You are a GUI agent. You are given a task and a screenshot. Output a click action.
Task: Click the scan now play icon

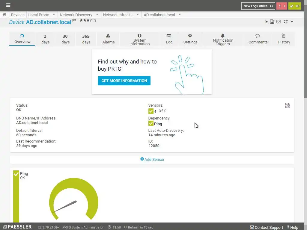pyautogui.click(x=267, y=22)
